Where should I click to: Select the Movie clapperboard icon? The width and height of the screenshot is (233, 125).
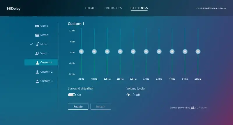tap(37, 35)
